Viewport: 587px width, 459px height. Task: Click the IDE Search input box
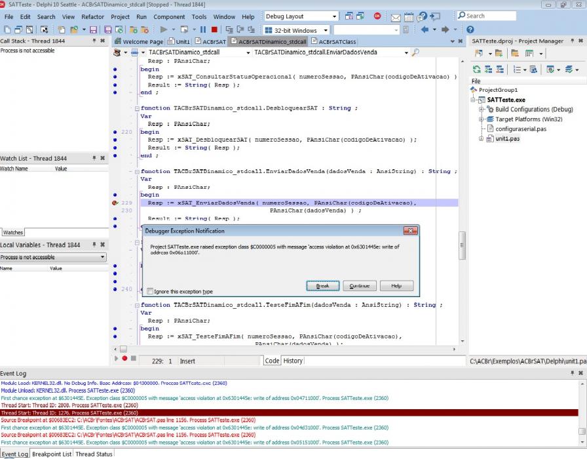coord(486,16)
